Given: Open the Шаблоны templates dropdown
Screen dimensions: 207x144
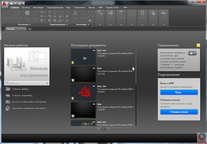Looking at the screenshot, I should (x=27, y=83).
